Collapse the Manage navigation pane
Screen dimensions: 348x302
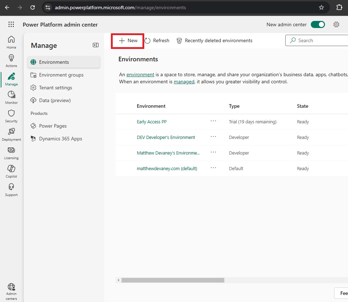coord(96,45)
